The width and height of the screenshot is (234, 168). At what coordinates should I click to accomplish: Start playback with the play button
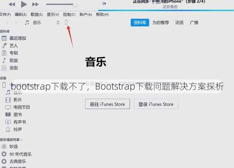point(24,4)
